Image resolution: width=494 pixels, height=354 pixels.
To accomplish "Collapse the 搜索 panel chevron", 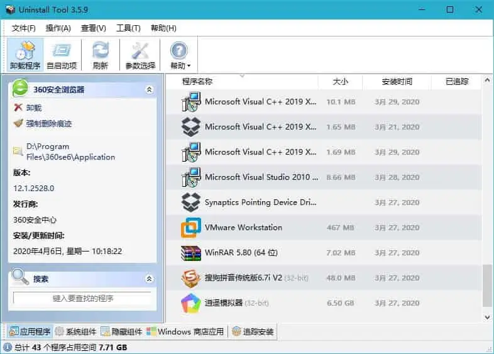I will point(149,279).
